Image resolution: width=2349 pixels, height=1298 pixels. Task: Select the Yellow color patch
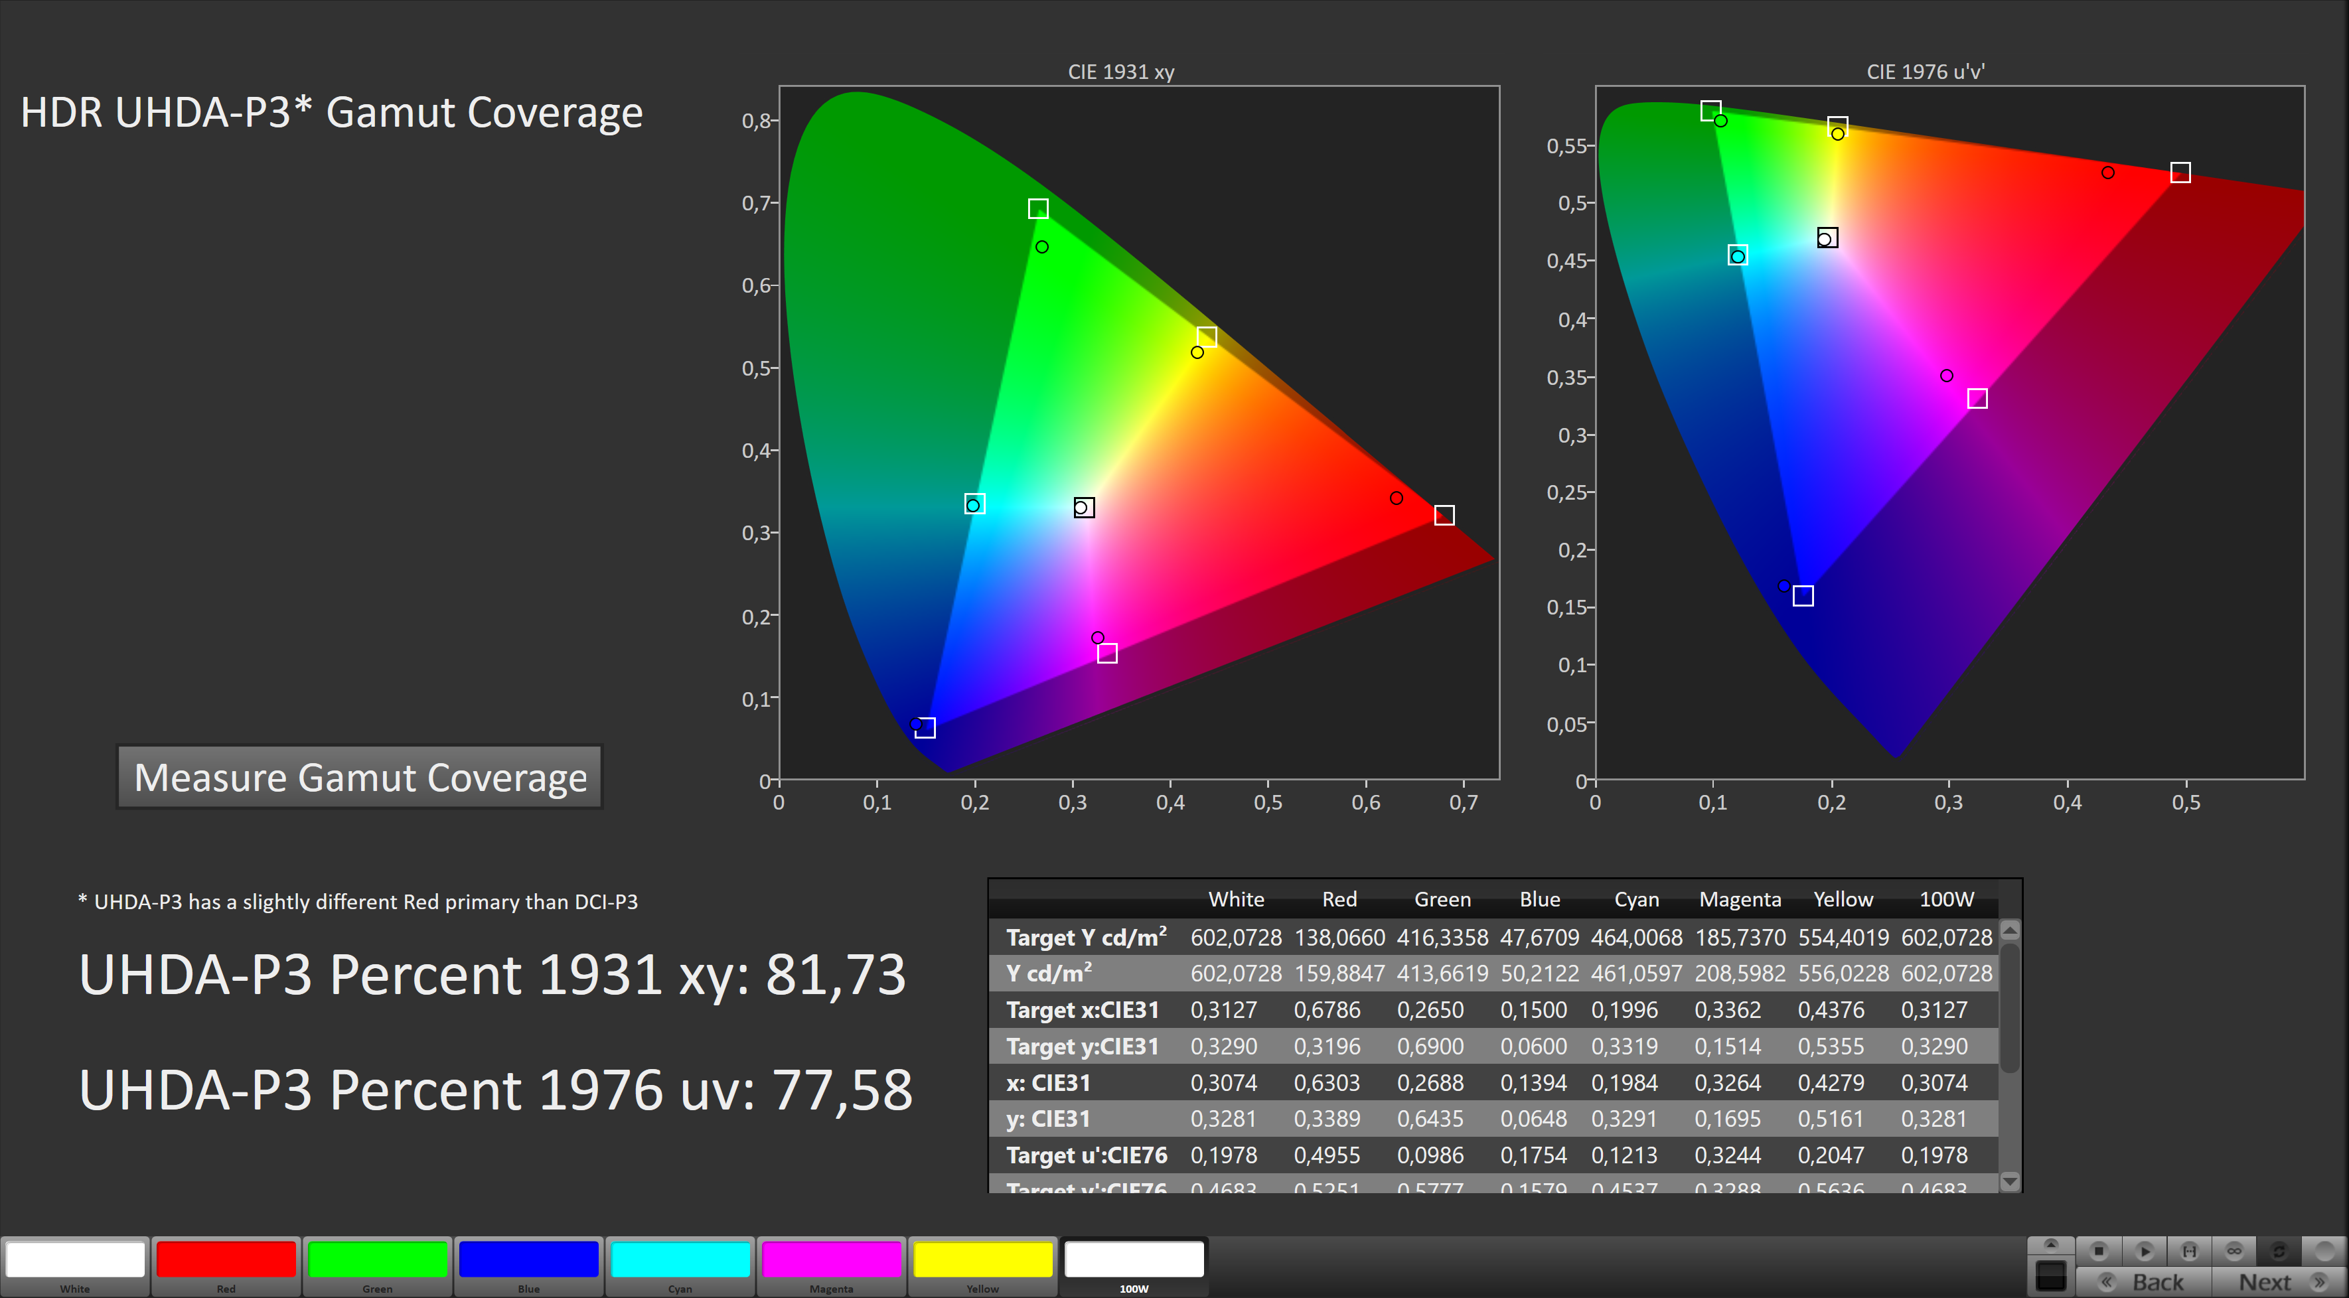click(983, 1266)
